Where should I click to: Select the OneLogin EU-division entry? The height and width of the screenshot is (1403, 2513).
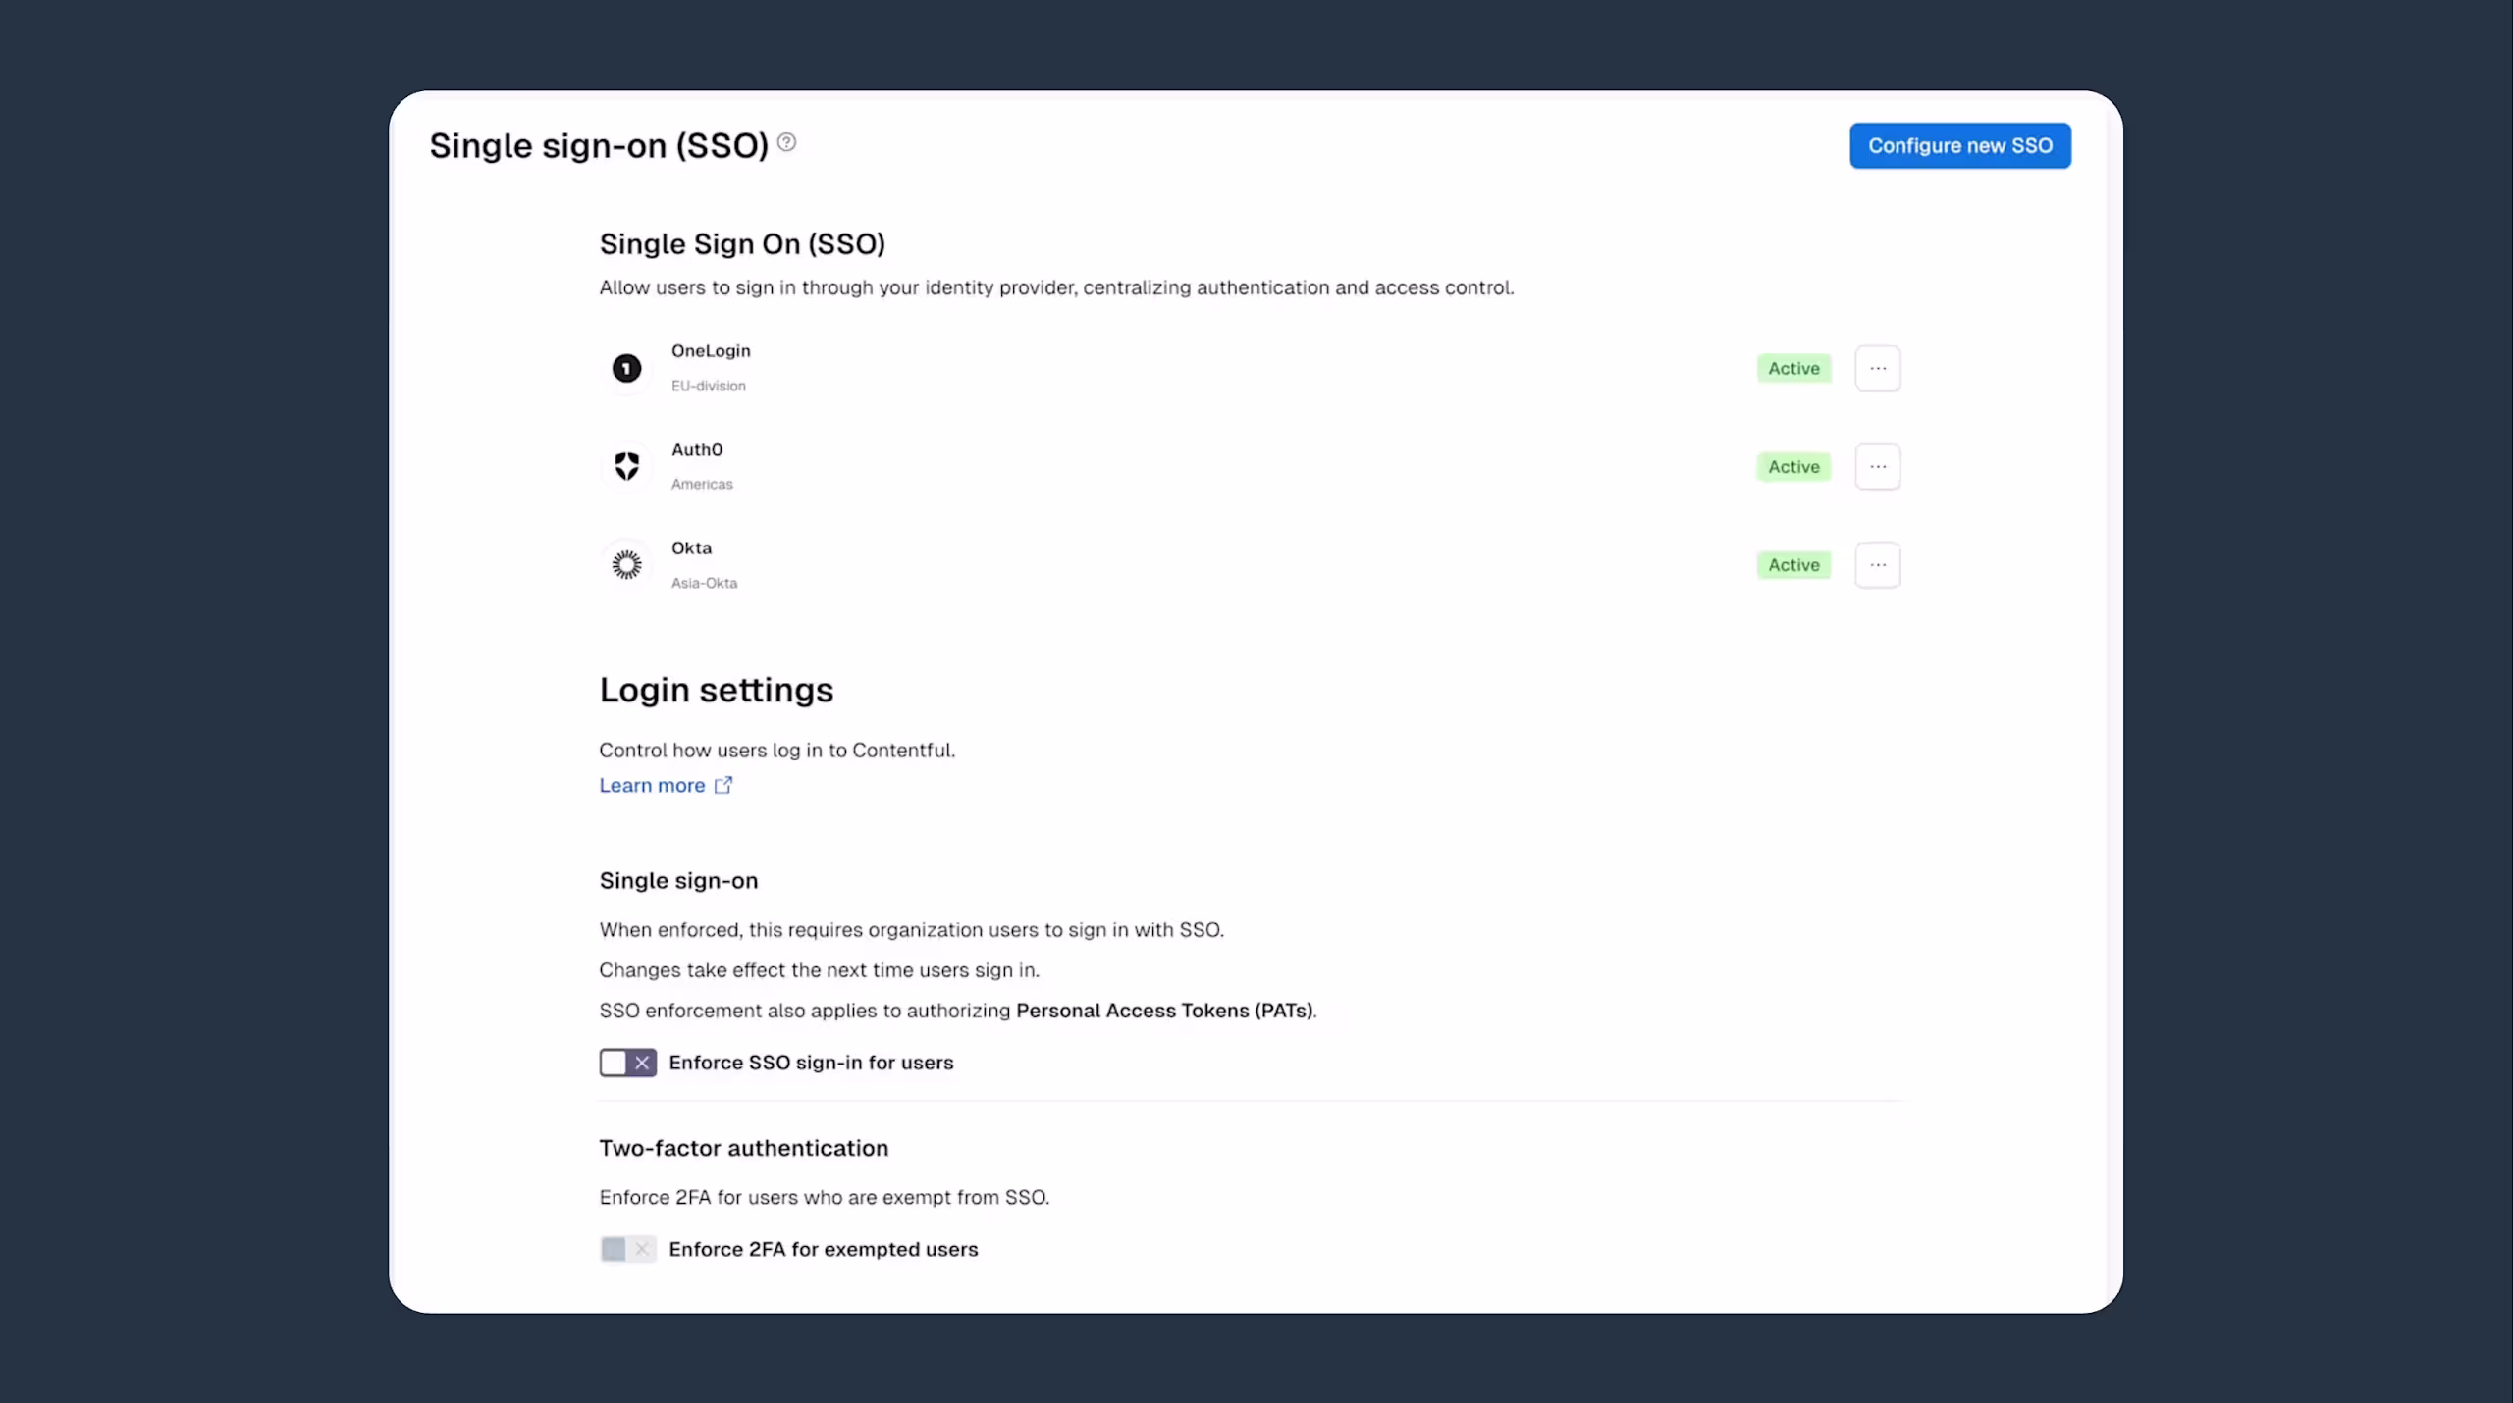click(1250, 369)
